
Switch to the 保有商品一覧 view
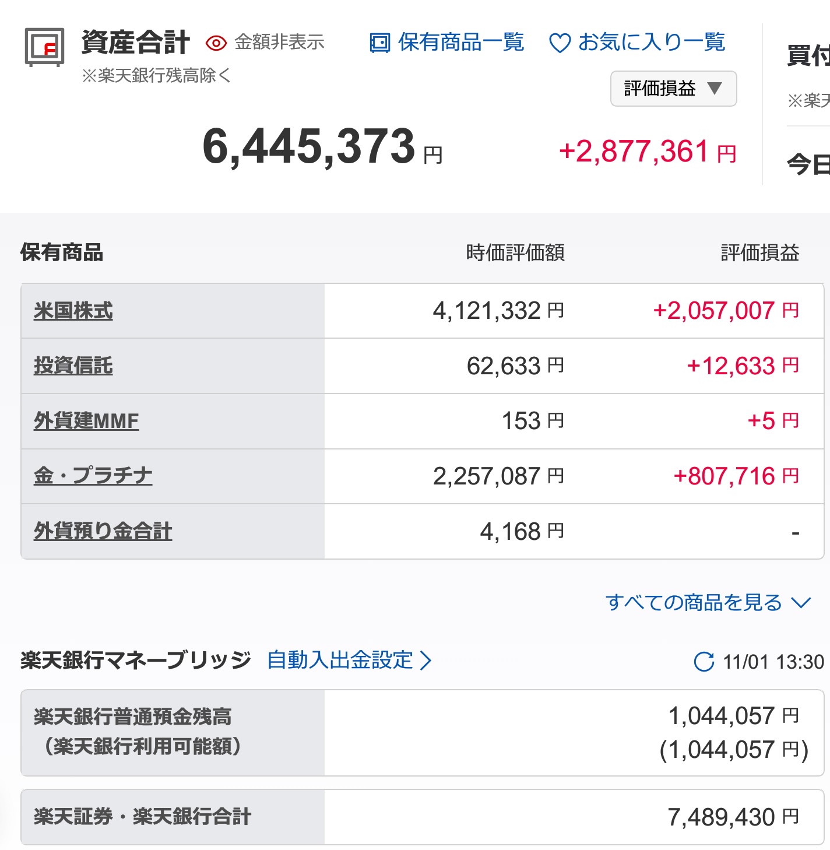pos(460,42)
